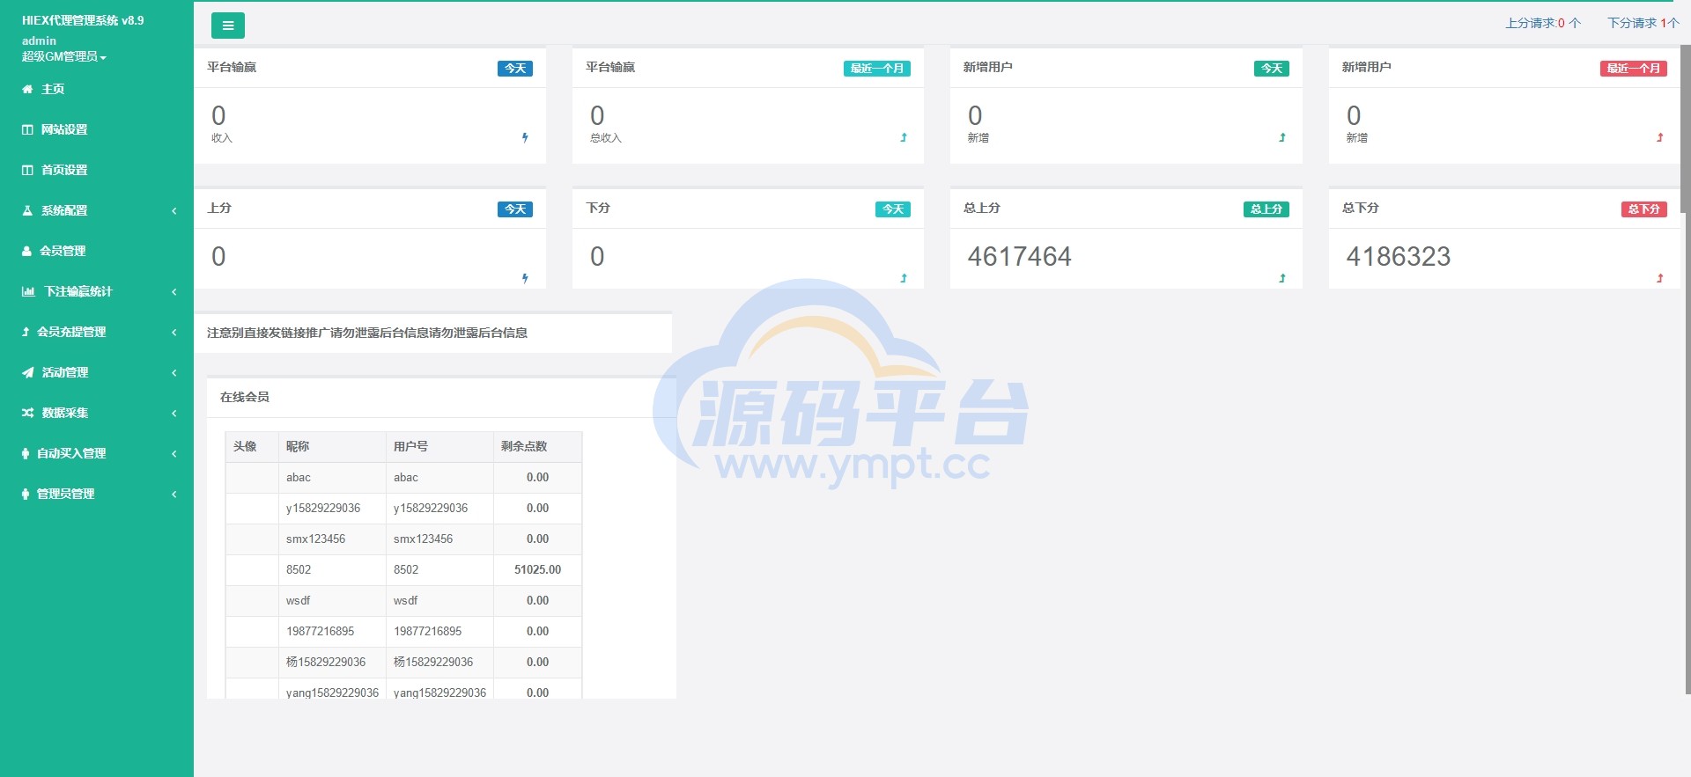Viewport: 1691px width, 777px height.
Task: Open the 首页设置 menu item
Action: point(97,170)
